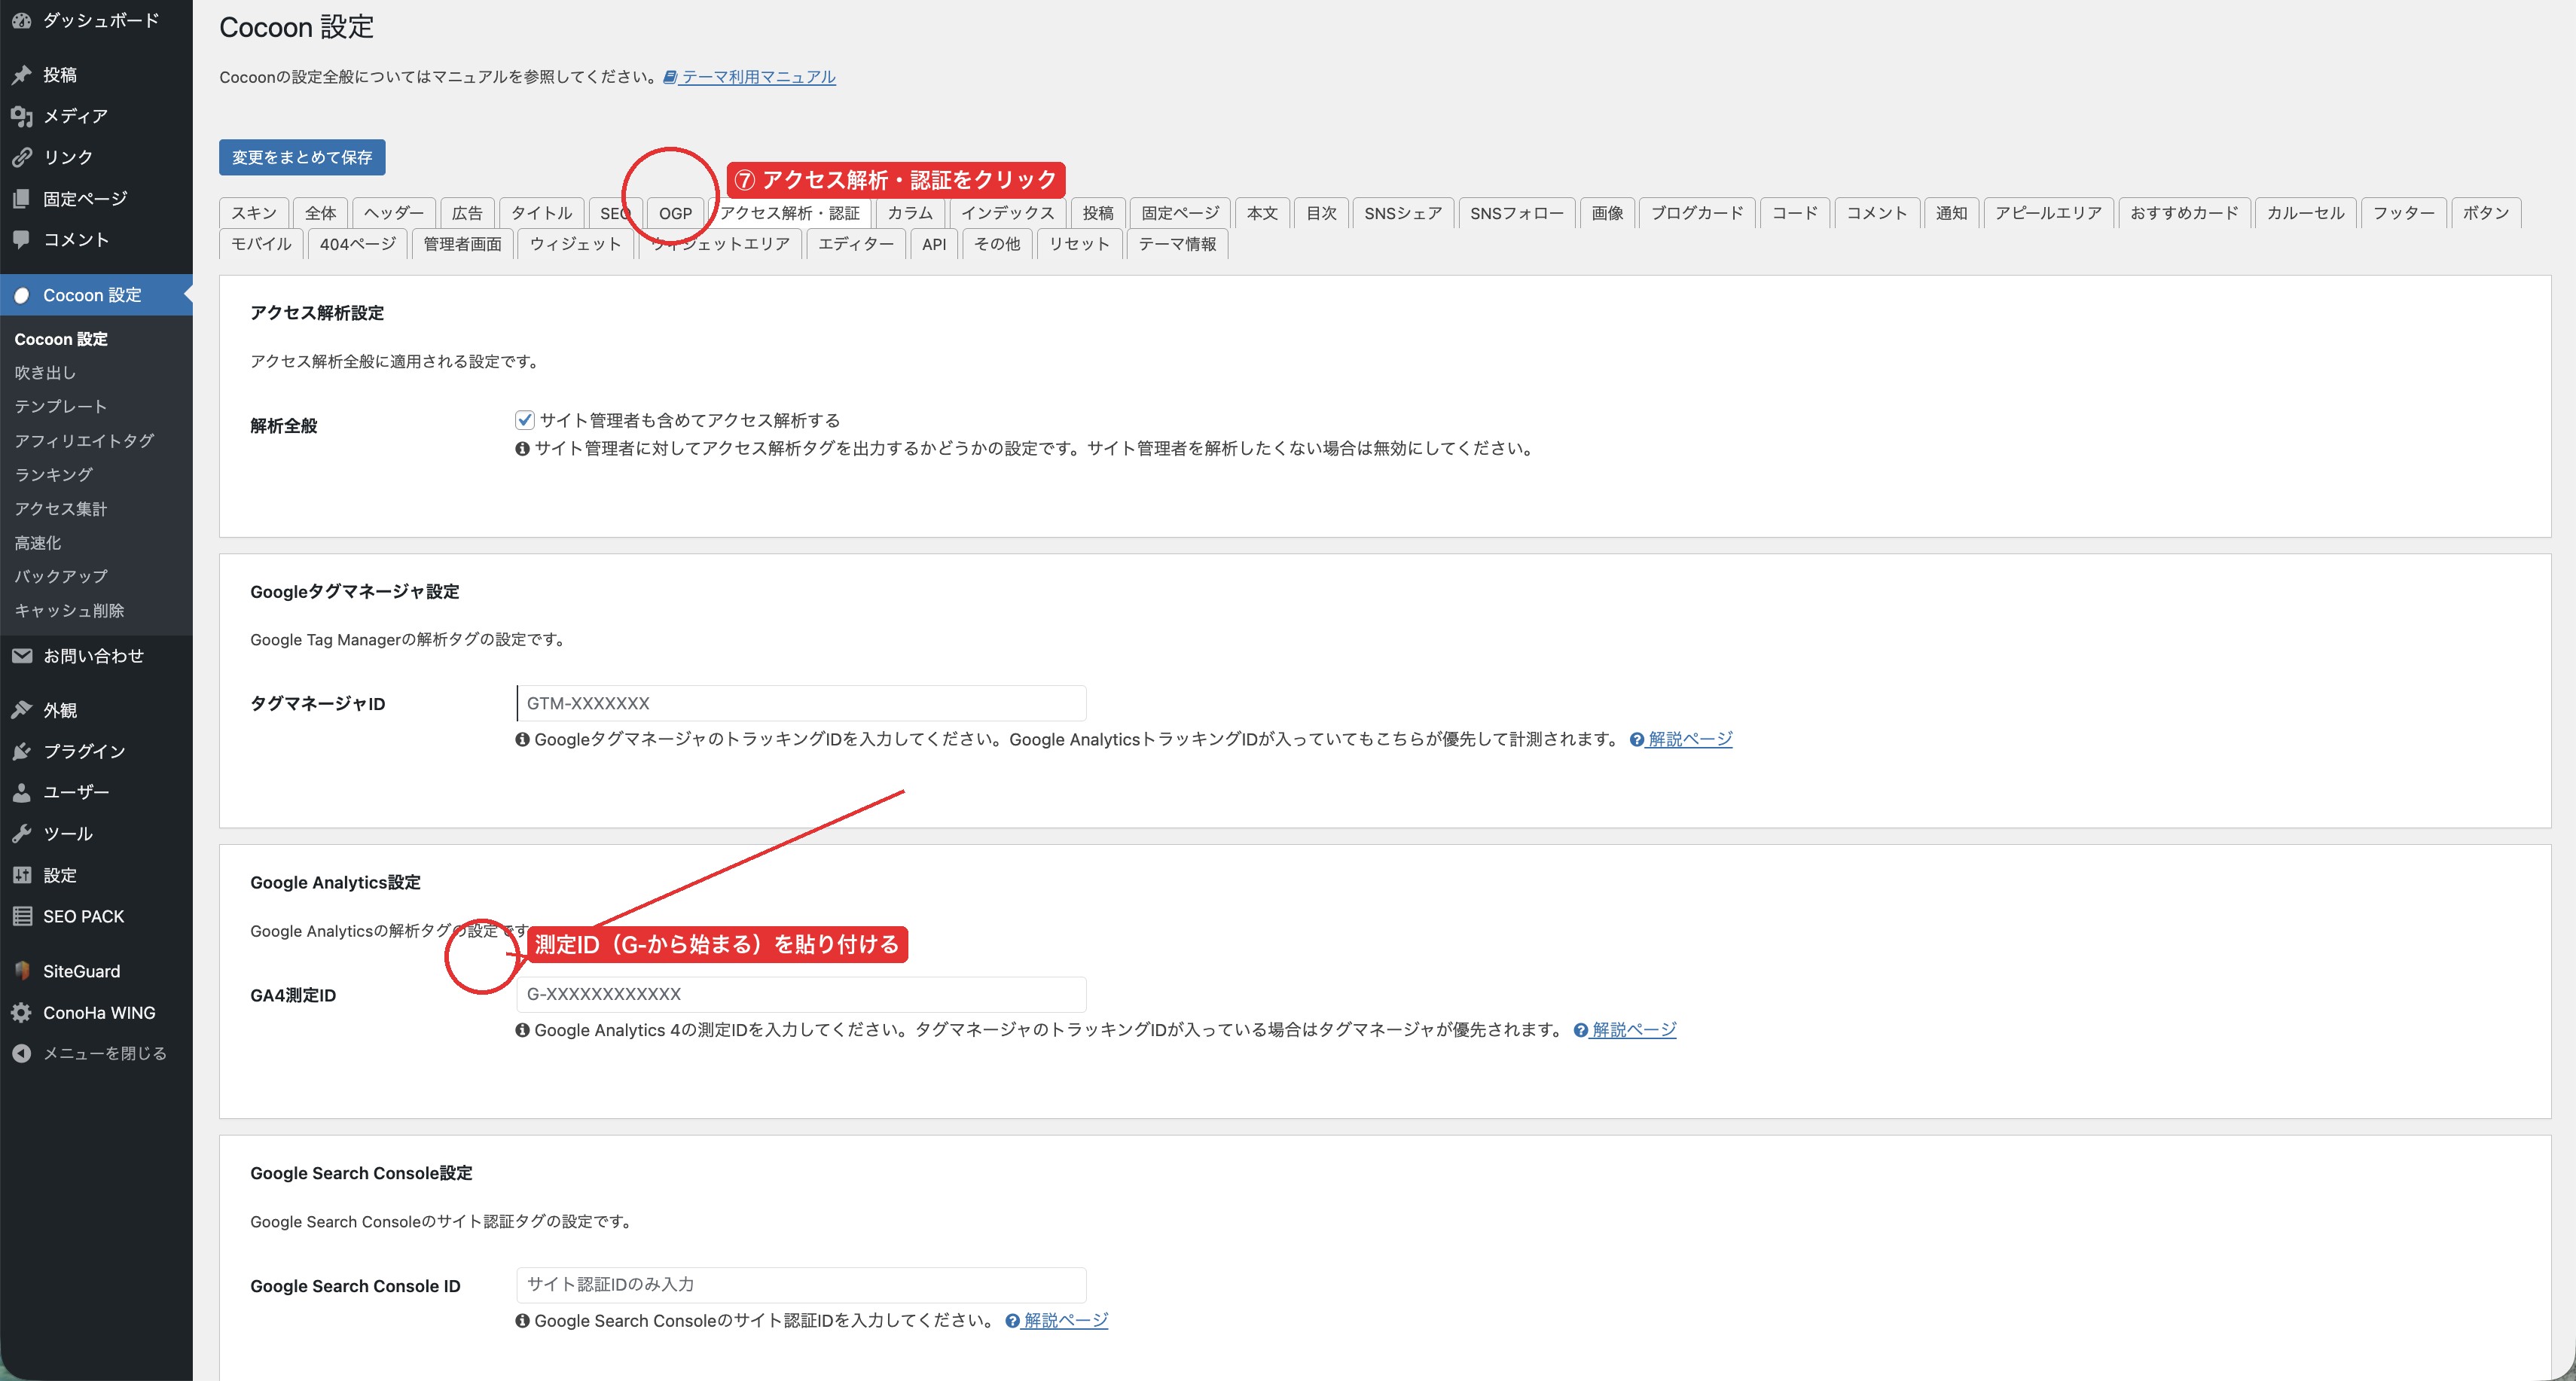Viewport: 2576px width, 1381px height.
Task: Click the GA4測定ID input field
Action: (x=801, y=994)
